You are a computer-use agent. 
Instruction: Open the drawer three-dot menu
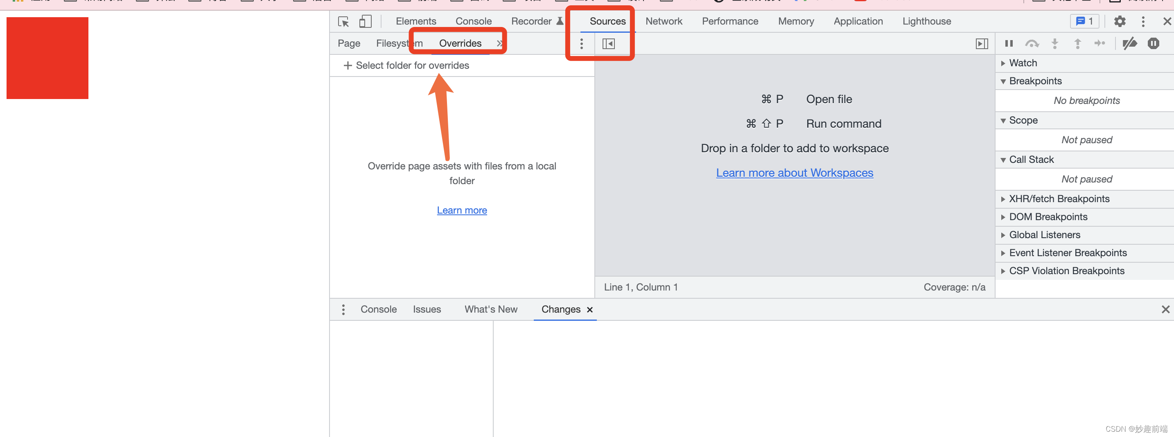343,310
